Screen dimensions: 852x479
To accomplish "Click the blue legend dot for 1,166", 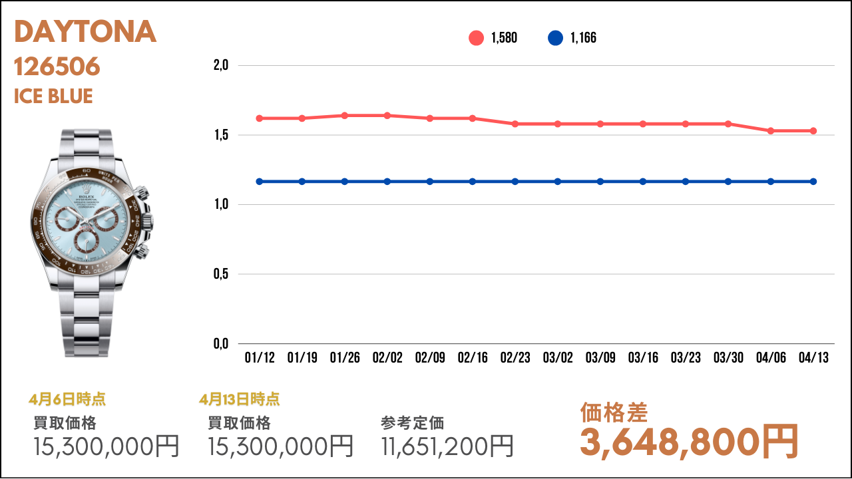I will point(555,38).
